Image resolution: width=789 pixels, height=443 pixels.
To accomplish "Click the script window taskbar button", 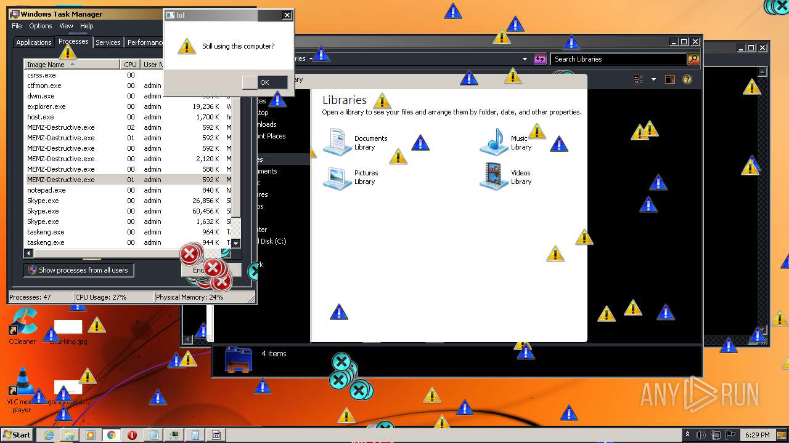I will 216,435.
